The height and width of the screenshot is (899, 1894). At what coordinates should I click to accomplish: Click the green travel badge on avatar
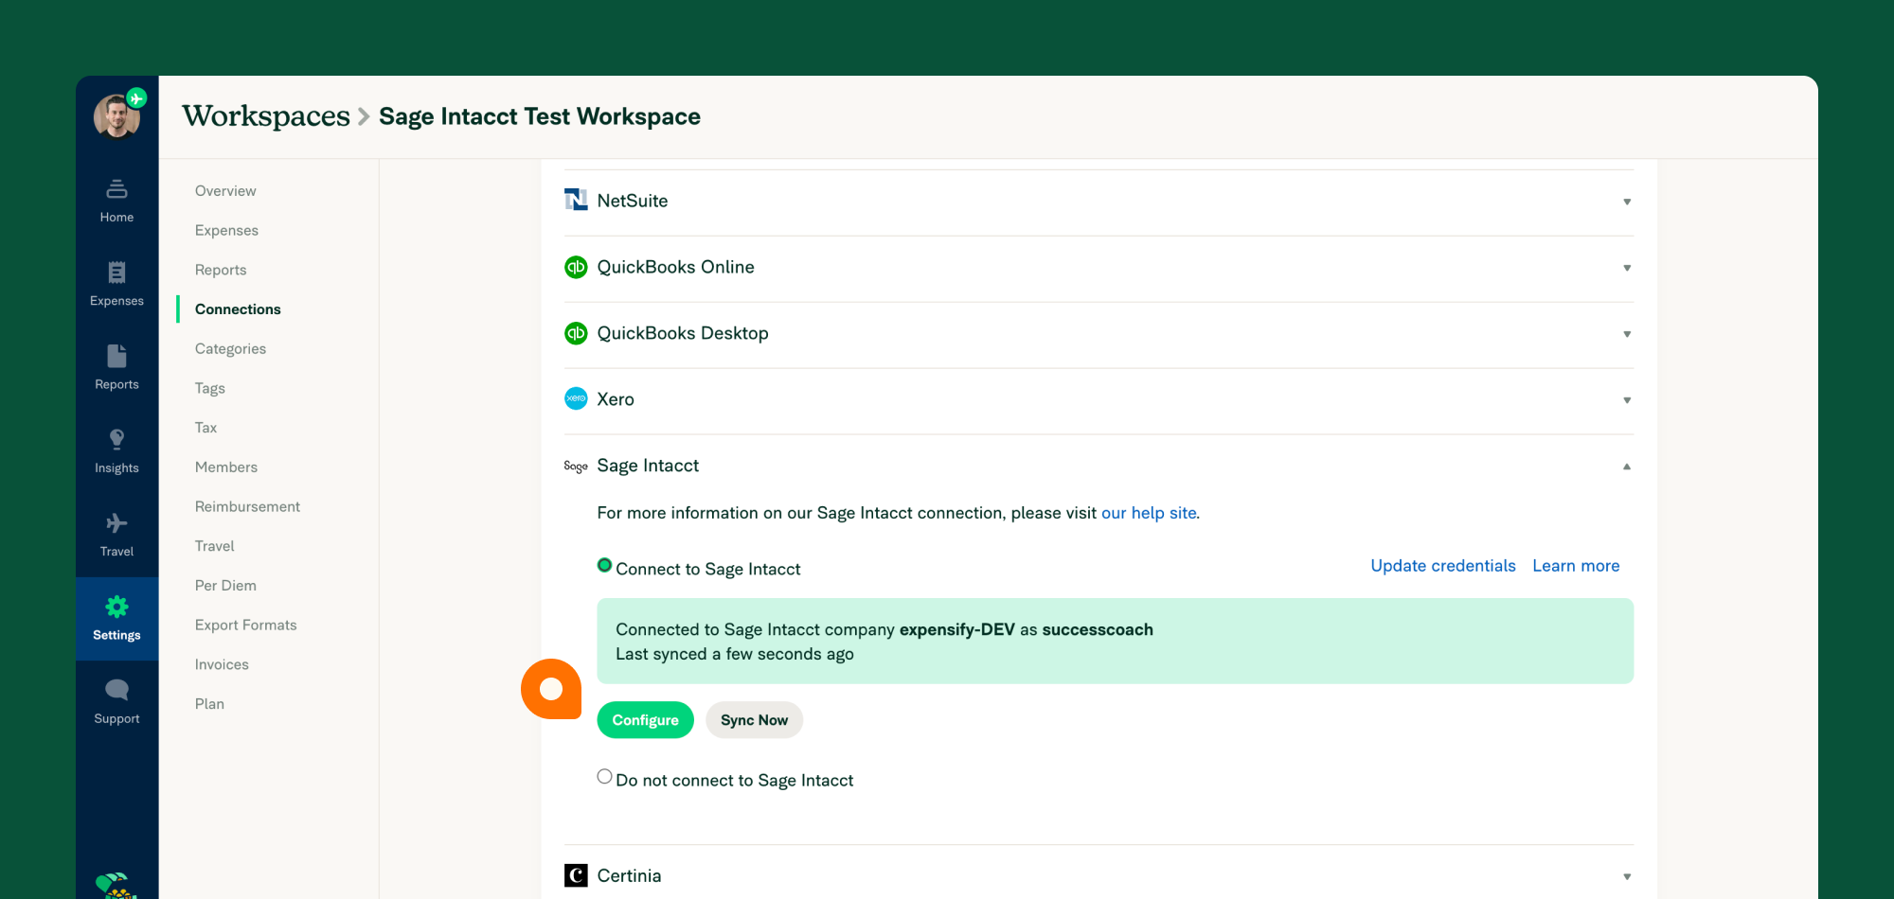pyautogui.click(x=137, y=97)
